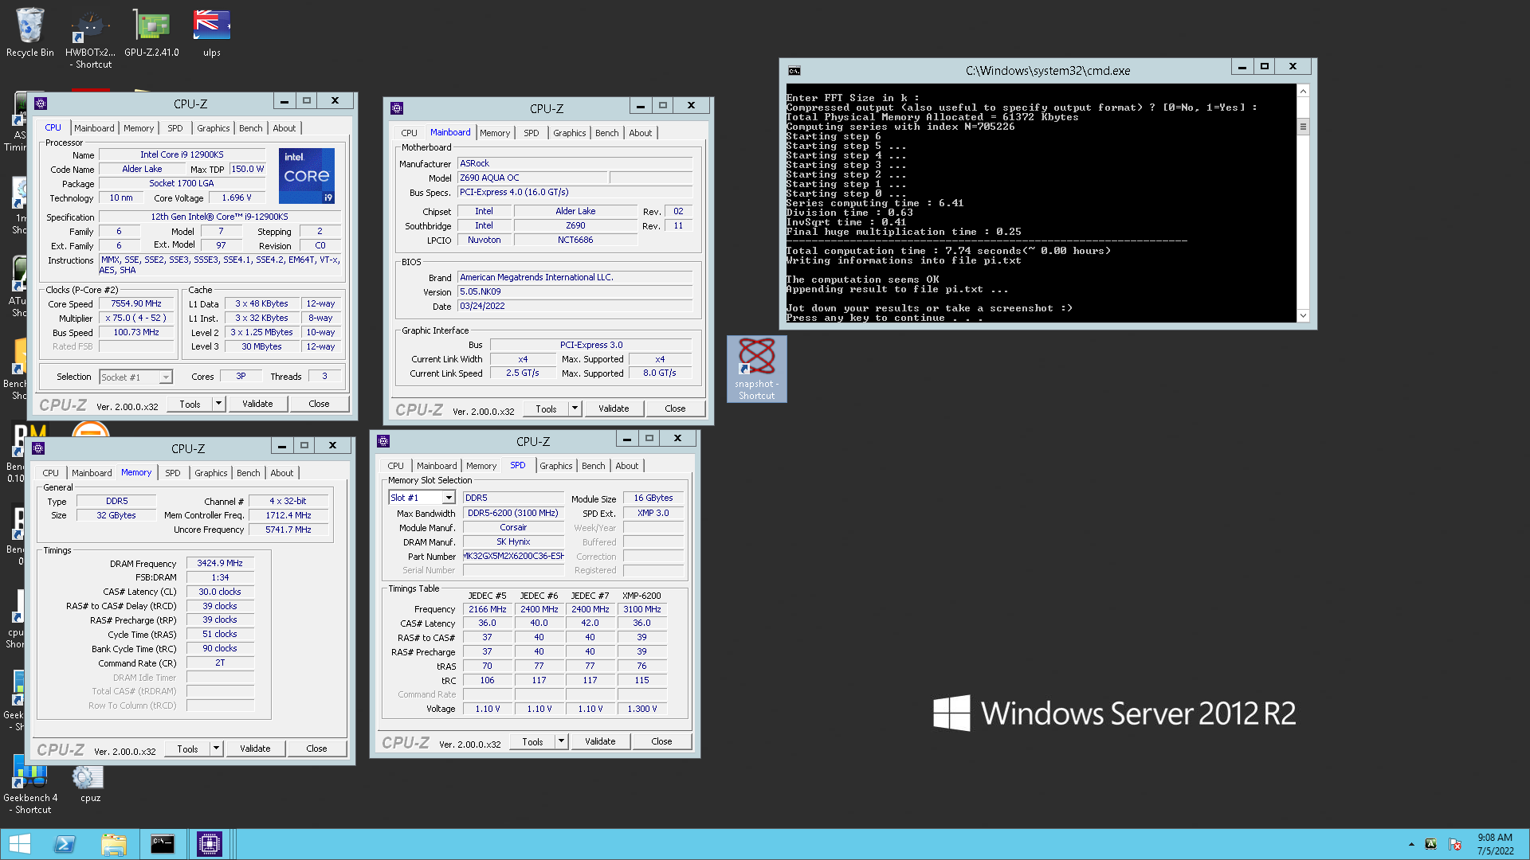Launch the HWBOTx2 shortcut icon
Image resolution: width=1530 pixels, height=860 pixels.
89,38
